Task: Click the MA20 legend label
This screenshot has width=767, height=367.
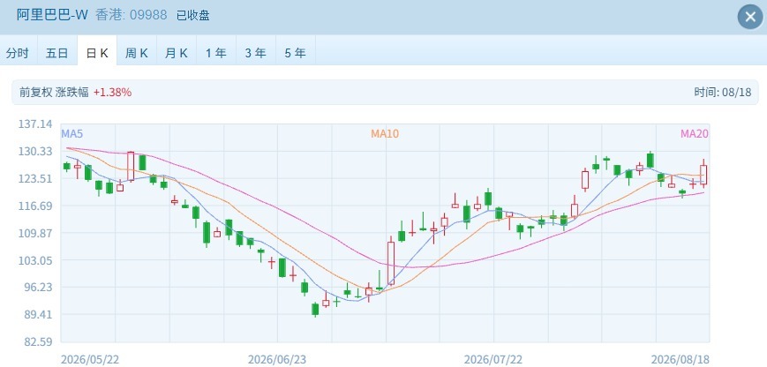Action: click(x=695, y=133)
